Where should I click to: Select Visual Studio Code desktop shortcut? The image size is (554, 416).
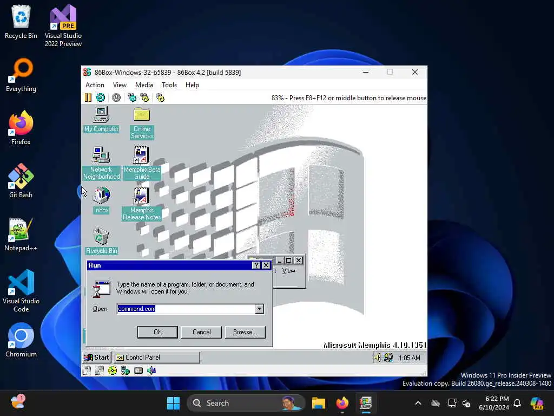click(x=21, y=291)
